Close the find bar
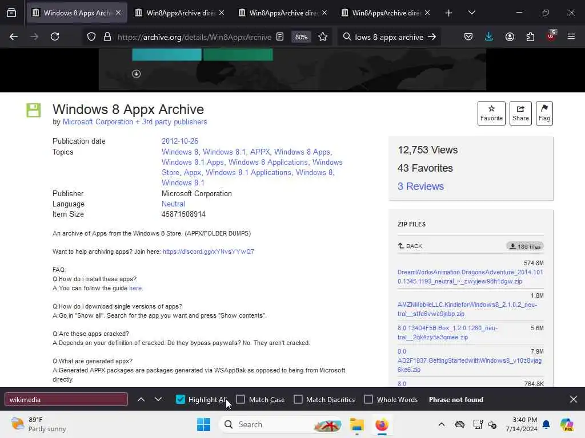 pos(574,399)
